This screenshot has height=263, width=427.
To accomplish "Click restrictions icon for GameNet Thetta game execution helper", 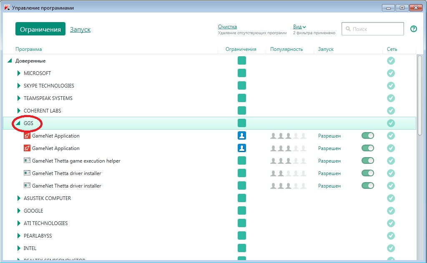I will (242, 160).
